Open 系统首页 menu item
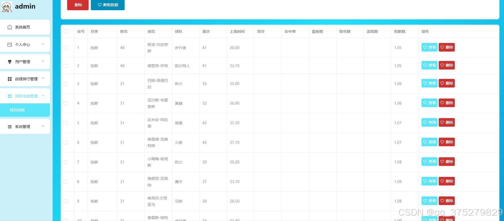Screen dimensions: 504x221 click(25, 27)
